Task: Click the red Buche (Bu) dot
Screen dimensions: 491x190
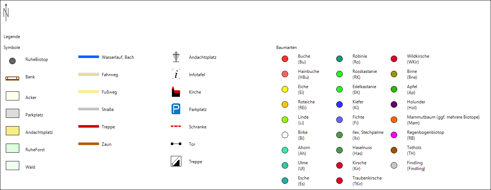Action: 285,59
